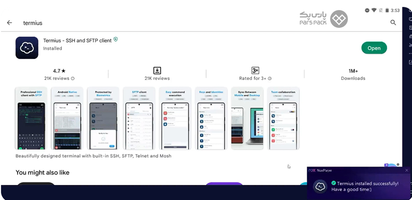Open the info icon next to 21K reviews
Viewport: 412px width, 200px height.
click(73, 79)
